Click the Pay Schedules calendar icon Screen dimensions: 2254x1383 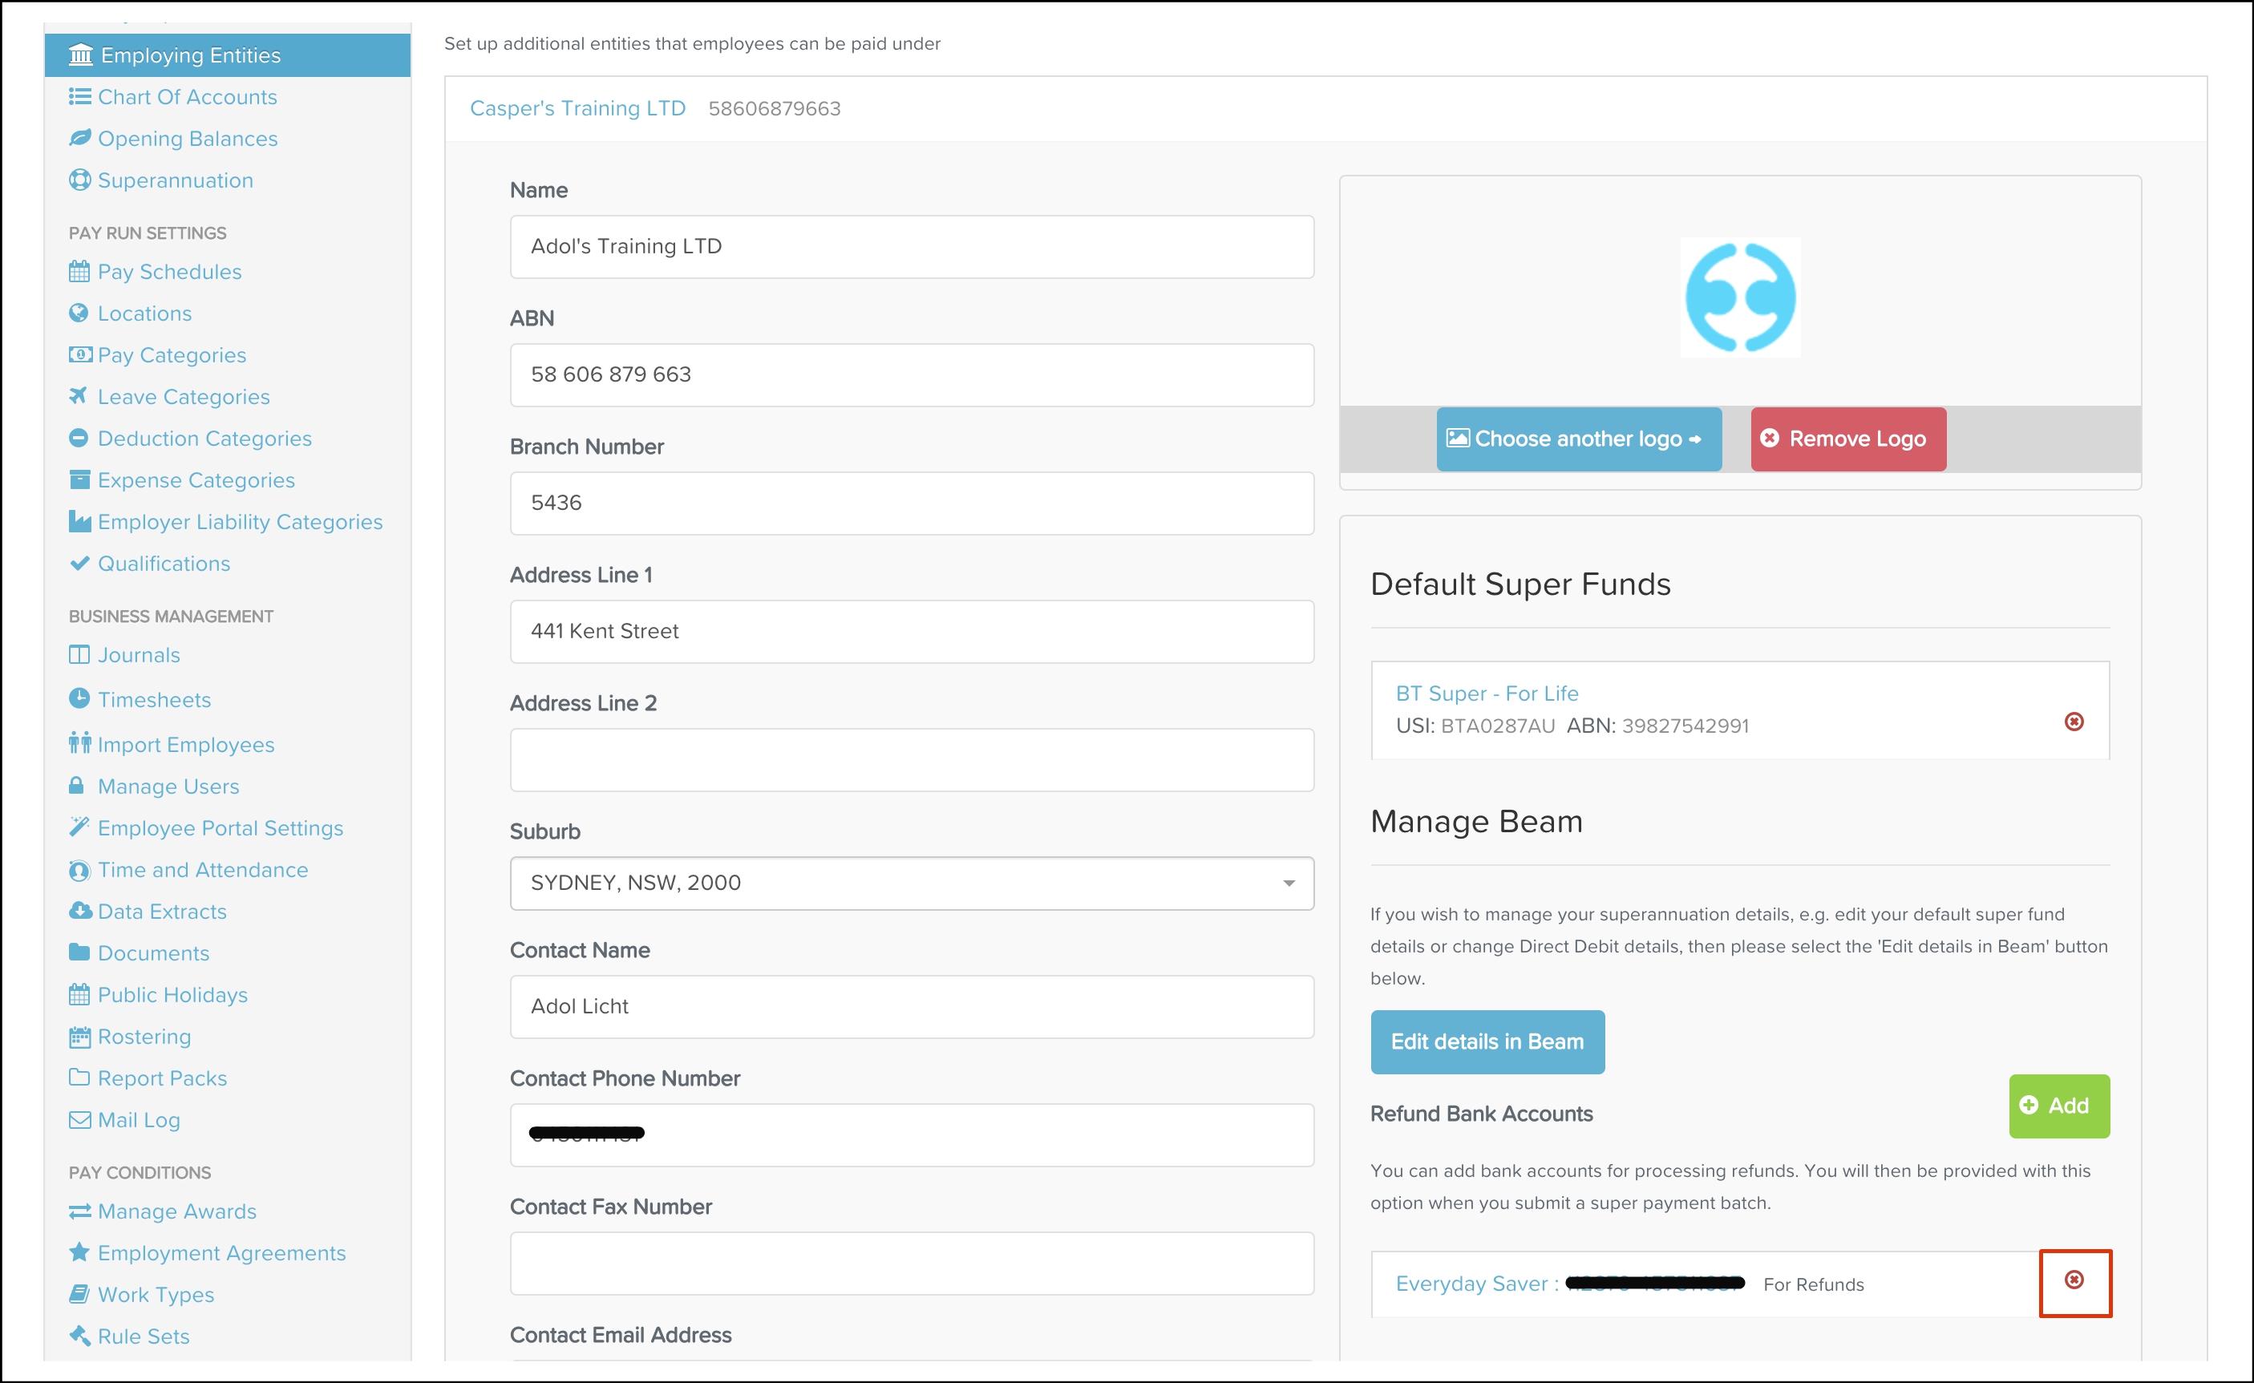click(x=79, y=272)
